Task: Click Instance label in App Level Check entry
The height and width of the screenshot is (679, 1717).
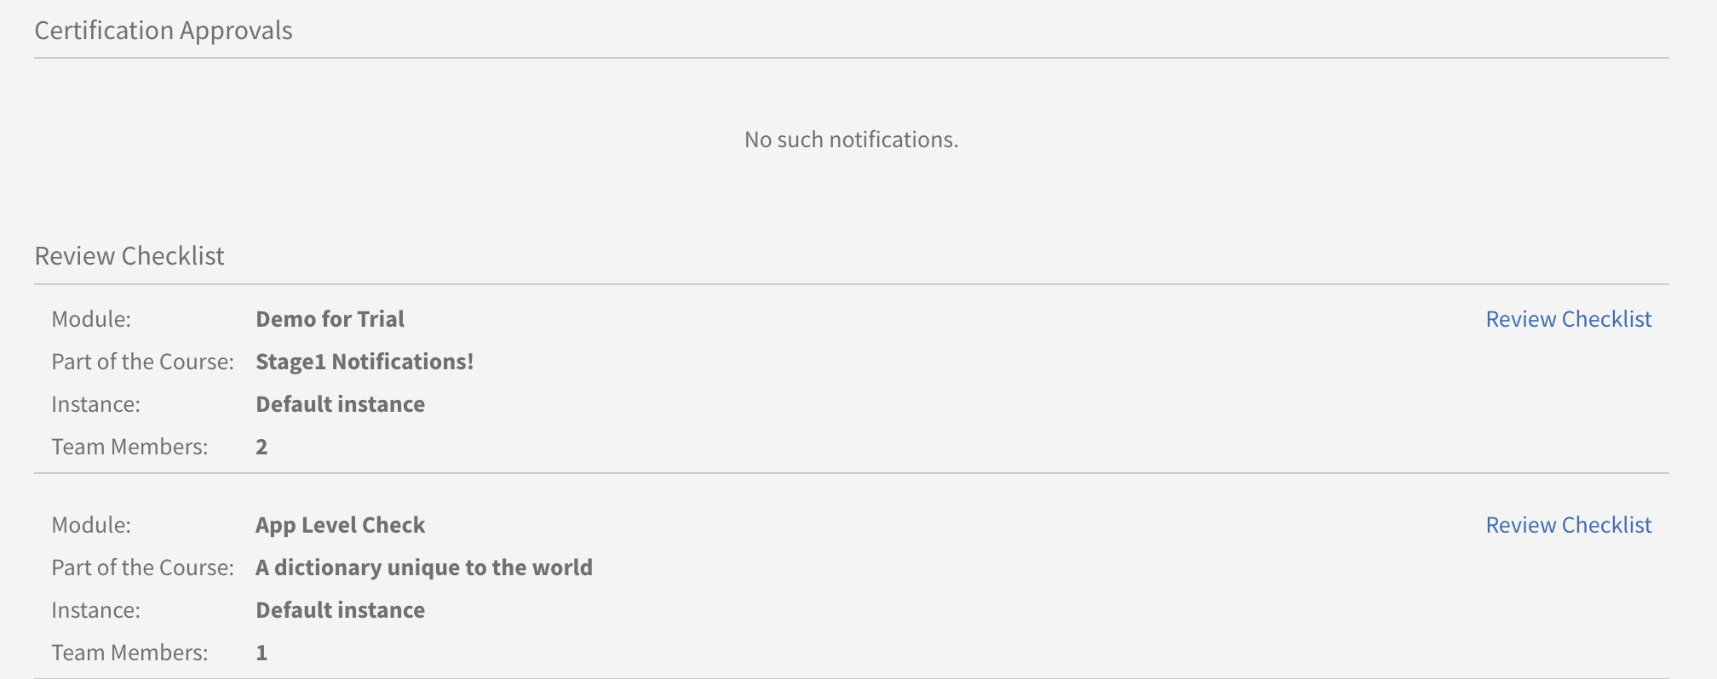Action: coord(95,610)
